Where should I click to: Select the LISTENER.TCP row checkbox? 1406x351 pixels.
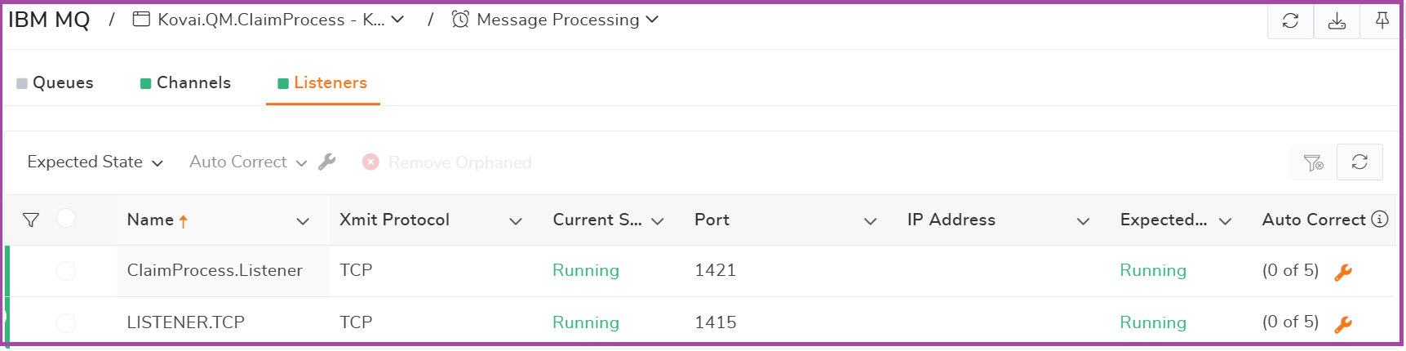pyautogui.click(x=66, y=323)
